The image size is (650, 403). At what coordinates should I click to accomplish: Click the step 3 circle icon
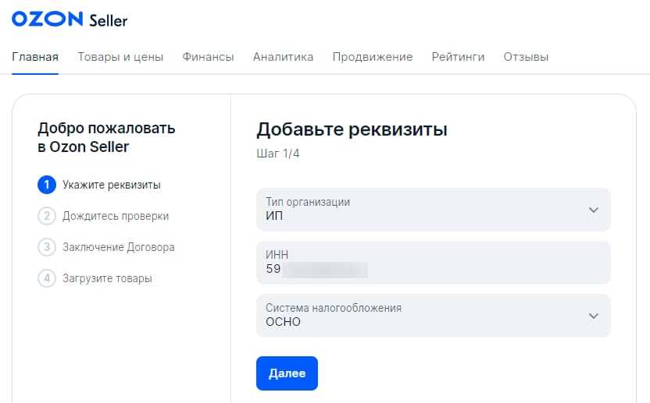[x=47, y=247]
